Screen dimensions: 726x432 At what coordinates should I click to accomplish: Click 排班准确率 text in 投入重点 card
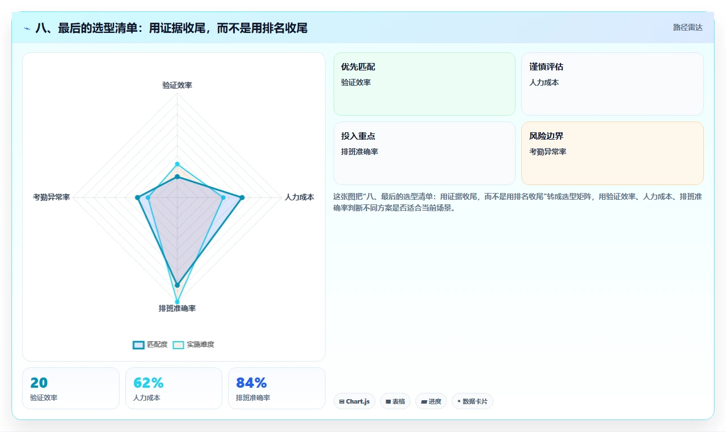click(x=360, y=152)
